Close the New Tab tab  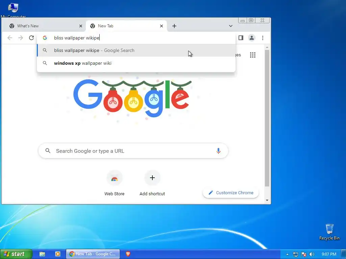tap(161, 26)
